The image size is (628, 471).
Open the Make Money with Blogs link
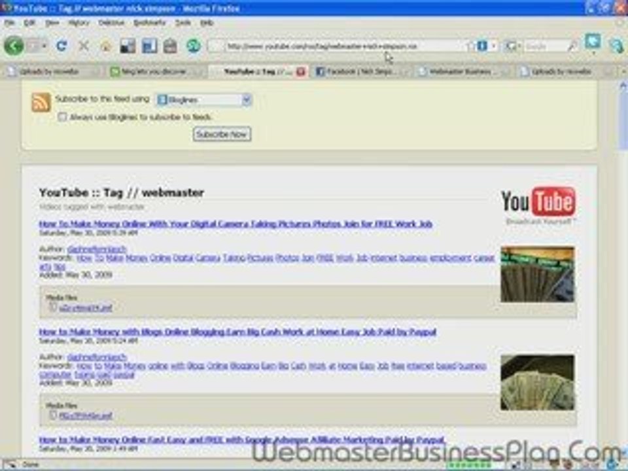click(x=237, y=332)
